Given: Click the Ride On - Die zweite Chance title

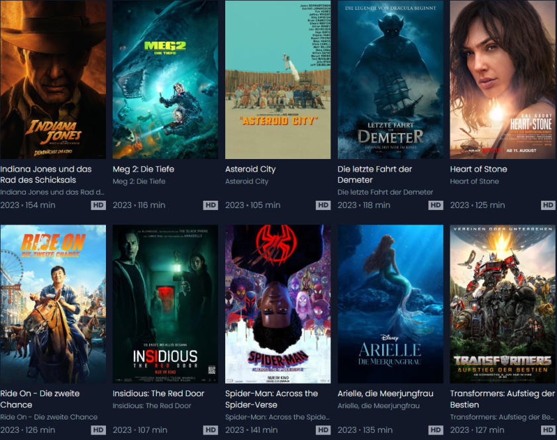Looking at the screenshot, I should coord(40,399).
